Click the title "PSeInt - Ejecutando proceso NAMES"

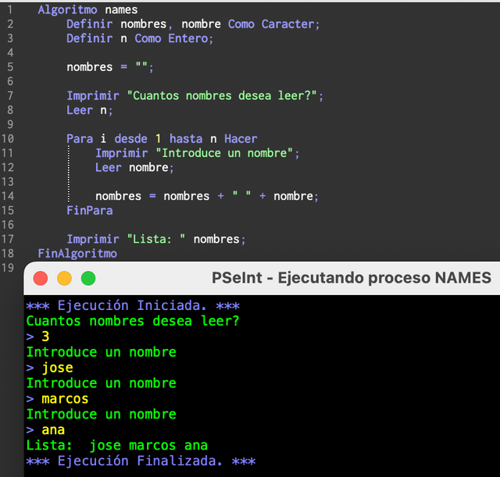[352, 277]
